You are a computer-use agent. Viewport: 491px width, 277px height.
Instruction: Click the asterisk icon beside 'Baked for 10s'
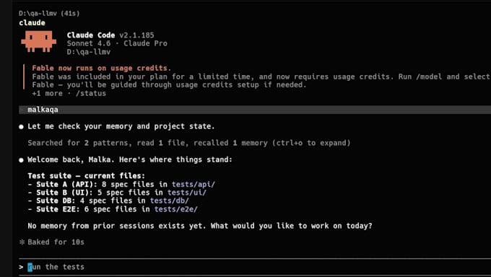click(22, 242)
